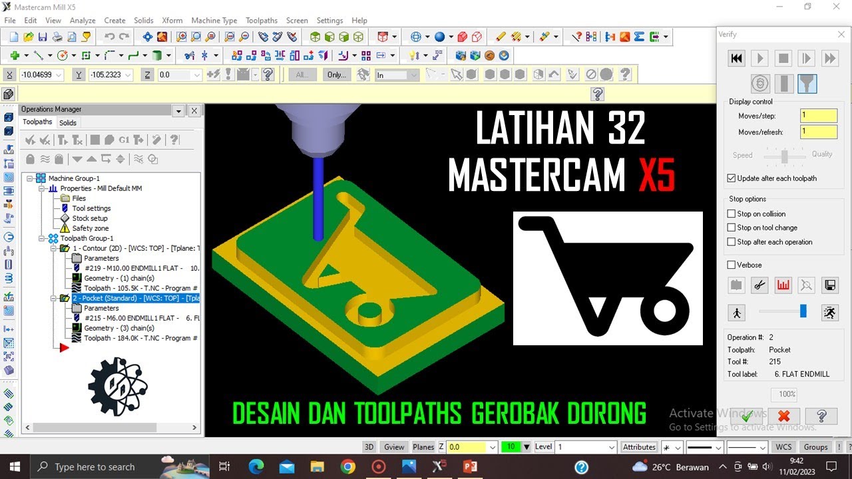Image resolution: width=852 pixels, height=479 pixels.
Task: Collapse Toolpath Group-1 tree node
Action: click(42, 238)
